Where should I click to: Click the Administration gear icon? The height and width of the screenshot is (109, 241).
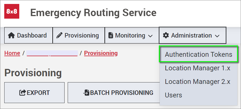point(166,35)
